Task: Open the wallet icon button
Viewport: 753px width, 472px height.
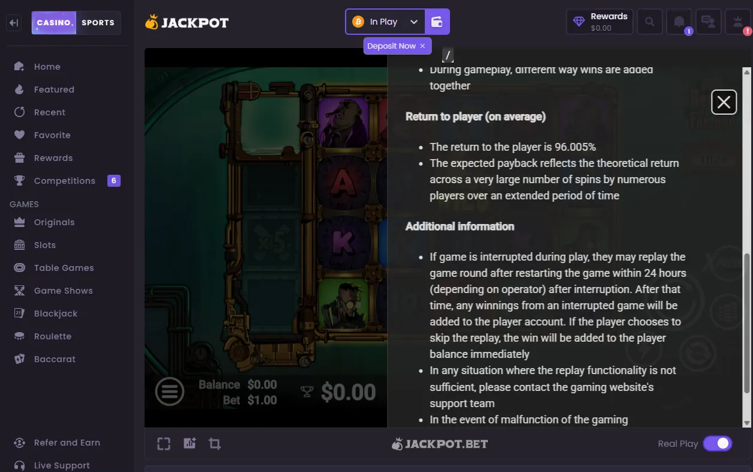Action: [437, 22]
